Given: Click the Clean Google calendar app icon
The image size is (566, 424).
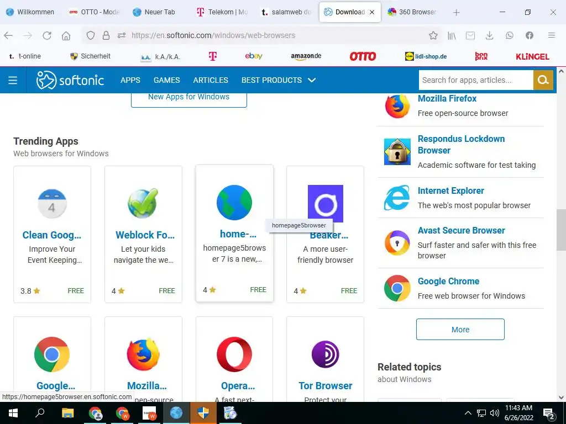Looking at the screenshot, I should [x=52, y=203].
